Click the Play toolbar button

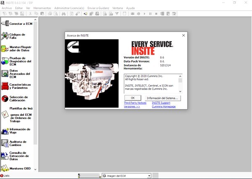144,14
